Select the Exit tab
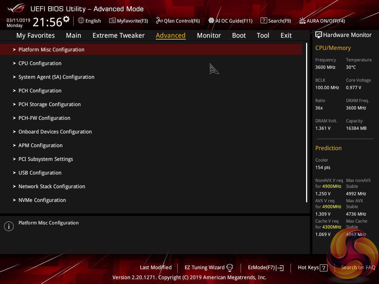This screenshot has width=379, height=284. pyautogui.click(x=286, y=35)
